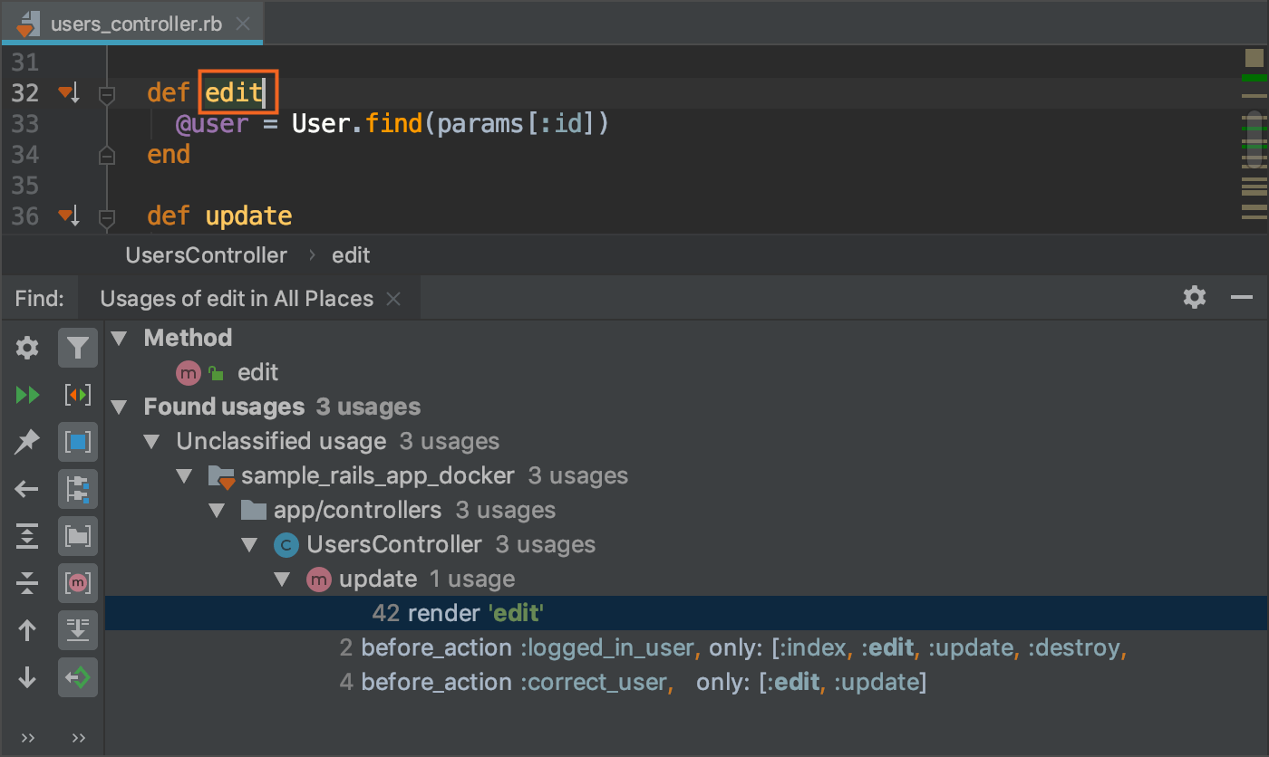Collapse all results with the collapse-all icon
1269x757 pixels.
pos(26,583)
